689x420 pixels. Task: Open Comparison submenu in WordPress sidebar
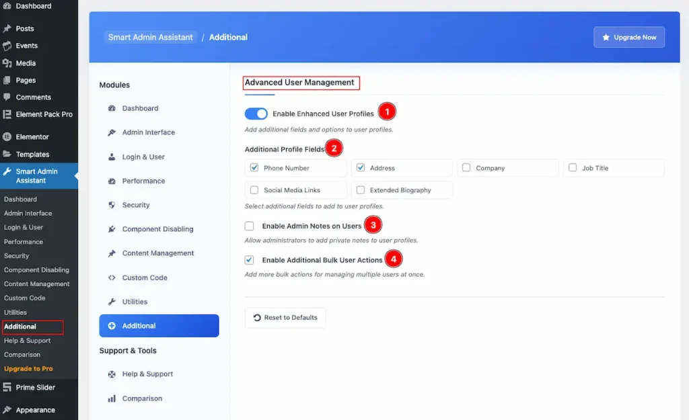coord(22,355)
